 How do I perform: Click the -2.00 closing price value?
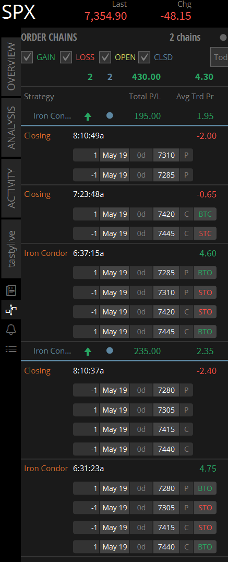point(207,136)
